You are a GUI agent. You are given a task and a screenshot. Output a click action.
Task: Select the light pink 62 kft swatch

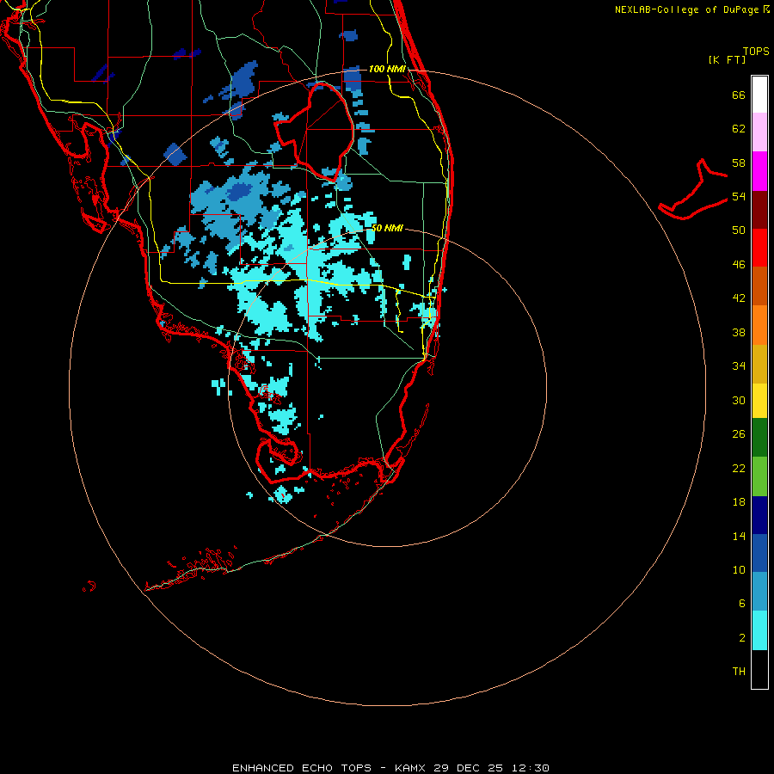(x=759, y=132)
